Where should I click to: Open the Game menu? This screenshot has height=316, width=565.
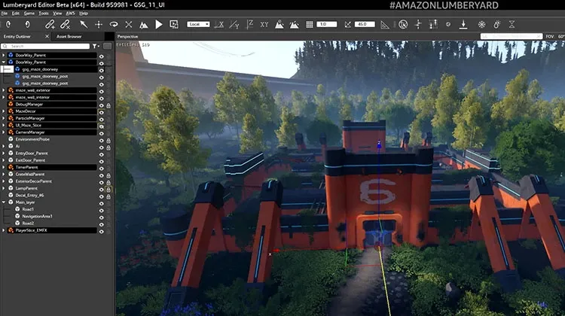pyautogui.click(x=29, y=14)
